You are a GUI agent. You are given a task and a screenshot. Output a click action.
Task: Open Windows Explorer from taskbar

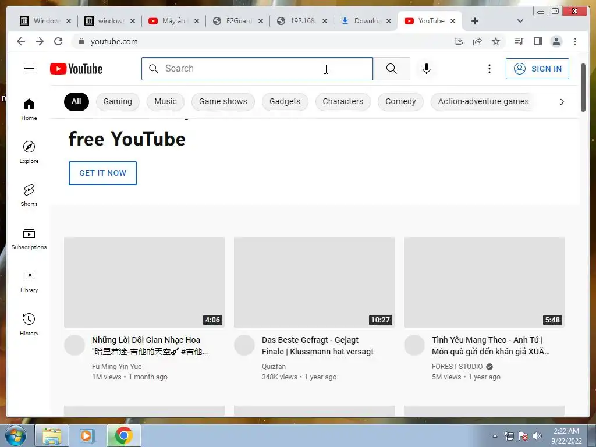pos(52,435)
